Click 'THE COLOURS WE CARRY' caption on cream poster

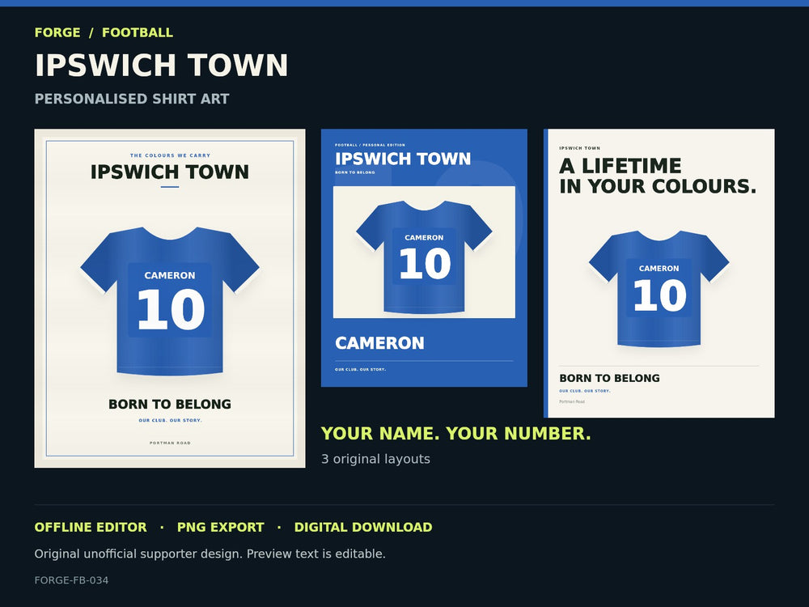click(170, 155)
